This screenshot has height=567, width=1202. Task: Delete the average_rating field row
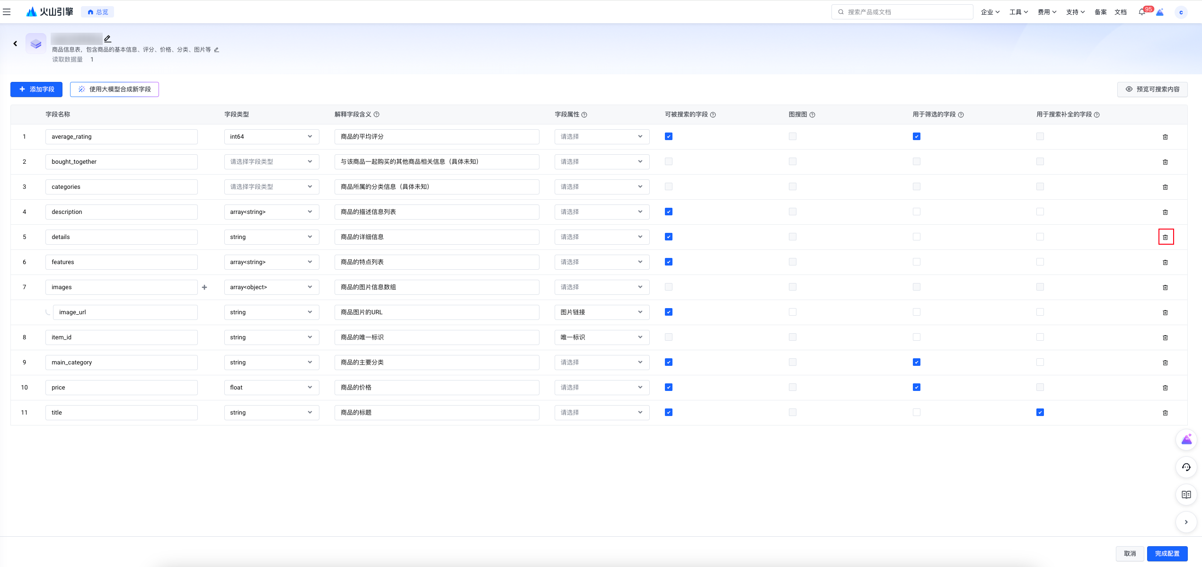pos(1166,137)
